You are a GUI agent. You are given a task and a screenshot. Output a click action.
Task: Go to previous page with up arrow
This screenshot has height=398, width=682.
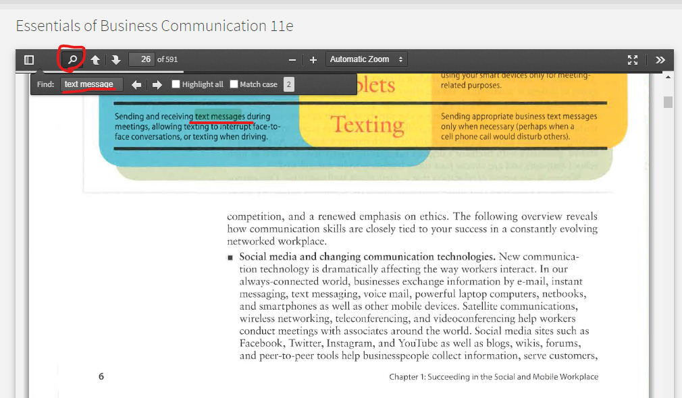(x=95, y=59)
